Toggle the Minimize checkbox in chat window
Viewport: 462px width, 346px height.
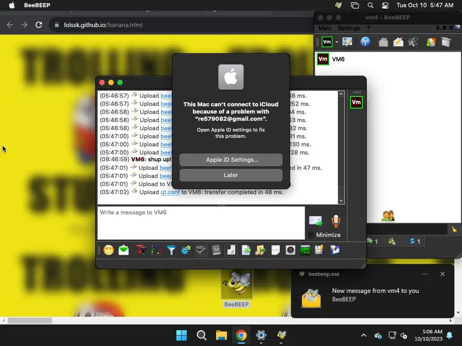[x=310, y=235]
